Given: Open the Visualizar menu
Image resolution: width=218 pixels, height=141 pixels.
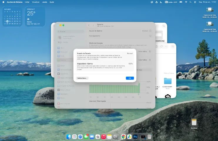Looking at the screenshot, I should 36,2.
